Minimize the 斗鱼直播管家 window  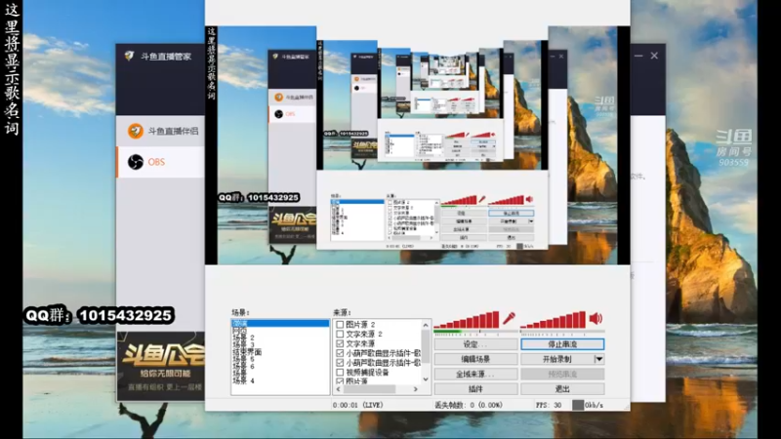pyautogui.click(x=638, y=56)
